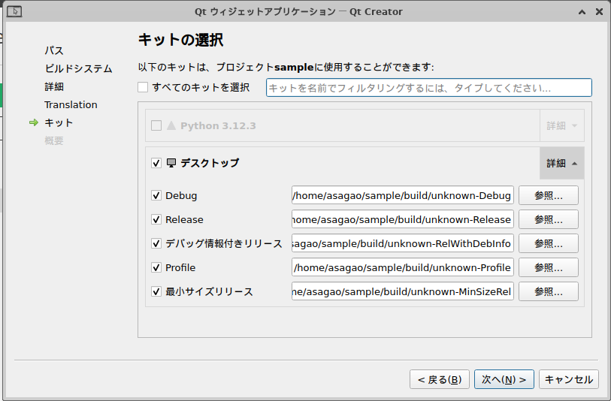Click the デバッグ情報付きリリース label
The height and width of the screenshot is (401, 611).
coord(224,244)
